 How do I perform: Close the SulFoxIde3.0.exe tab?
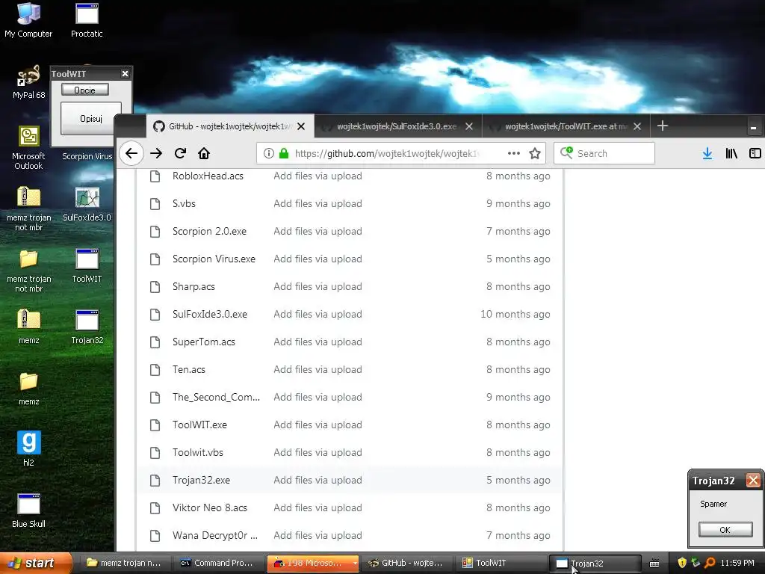tap(469, 126)
